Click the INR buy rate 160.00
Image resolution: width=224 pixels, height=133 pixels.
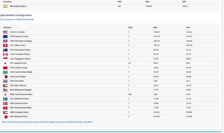[x=149, y=6]
